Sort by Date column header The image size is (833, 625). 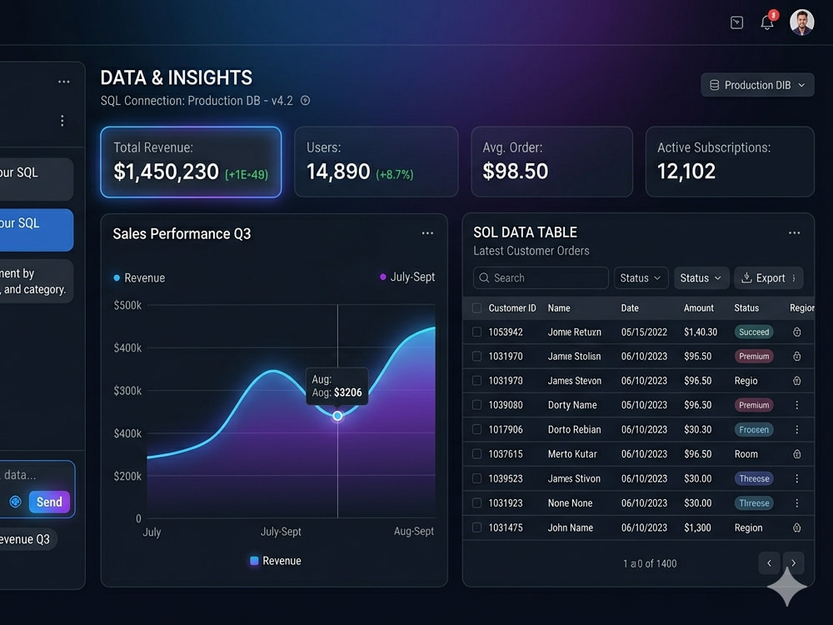coord(630,308)
